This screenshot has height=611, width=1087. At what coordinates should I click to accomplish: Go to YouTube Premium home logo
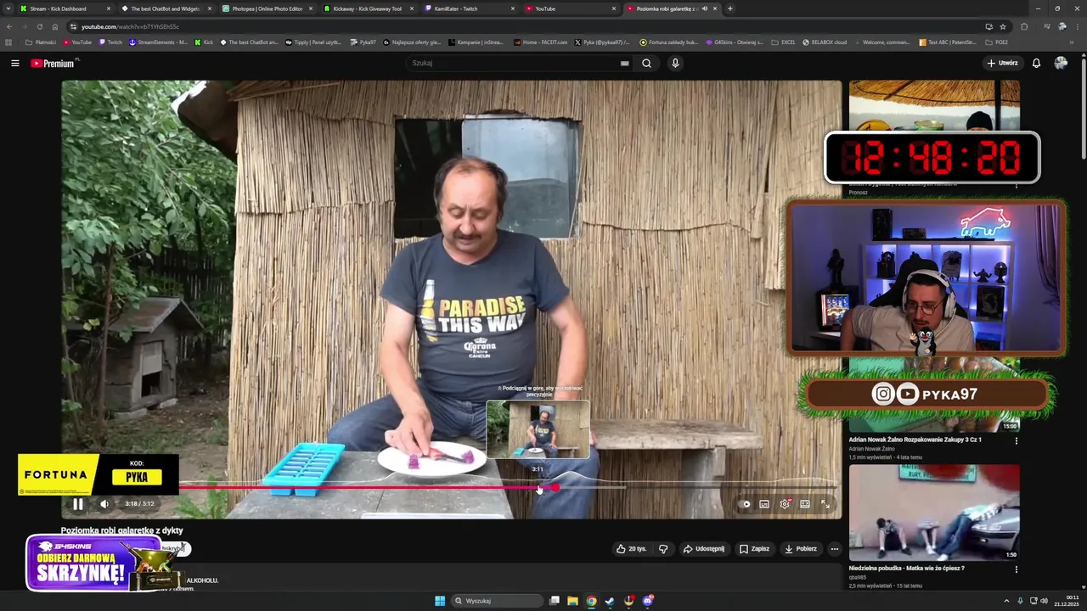pyautogui.click(x=53, y=63)
